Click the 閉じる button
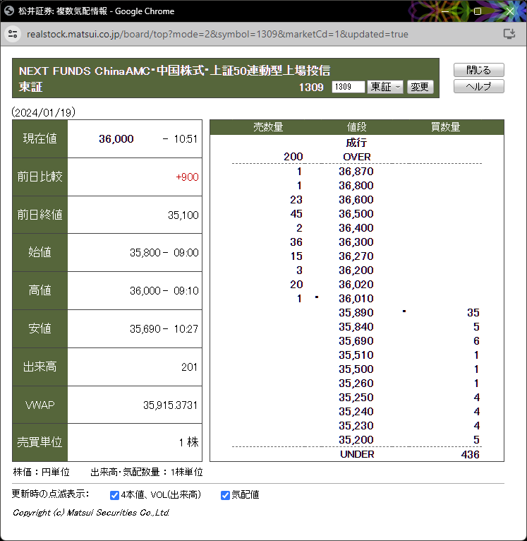The image size is (527, 541). click(479, 70)
